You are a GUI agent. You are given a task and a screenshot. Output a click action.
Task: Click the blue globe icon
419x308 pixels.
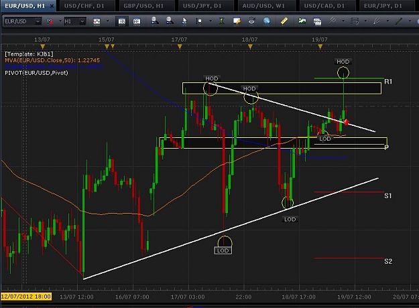pyautogui.click(x=266, y=21)
